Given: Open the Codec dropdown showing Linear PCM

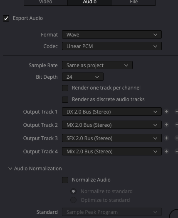Looking at the screenshot, I should pyautogui.click(x=112, y=46).
